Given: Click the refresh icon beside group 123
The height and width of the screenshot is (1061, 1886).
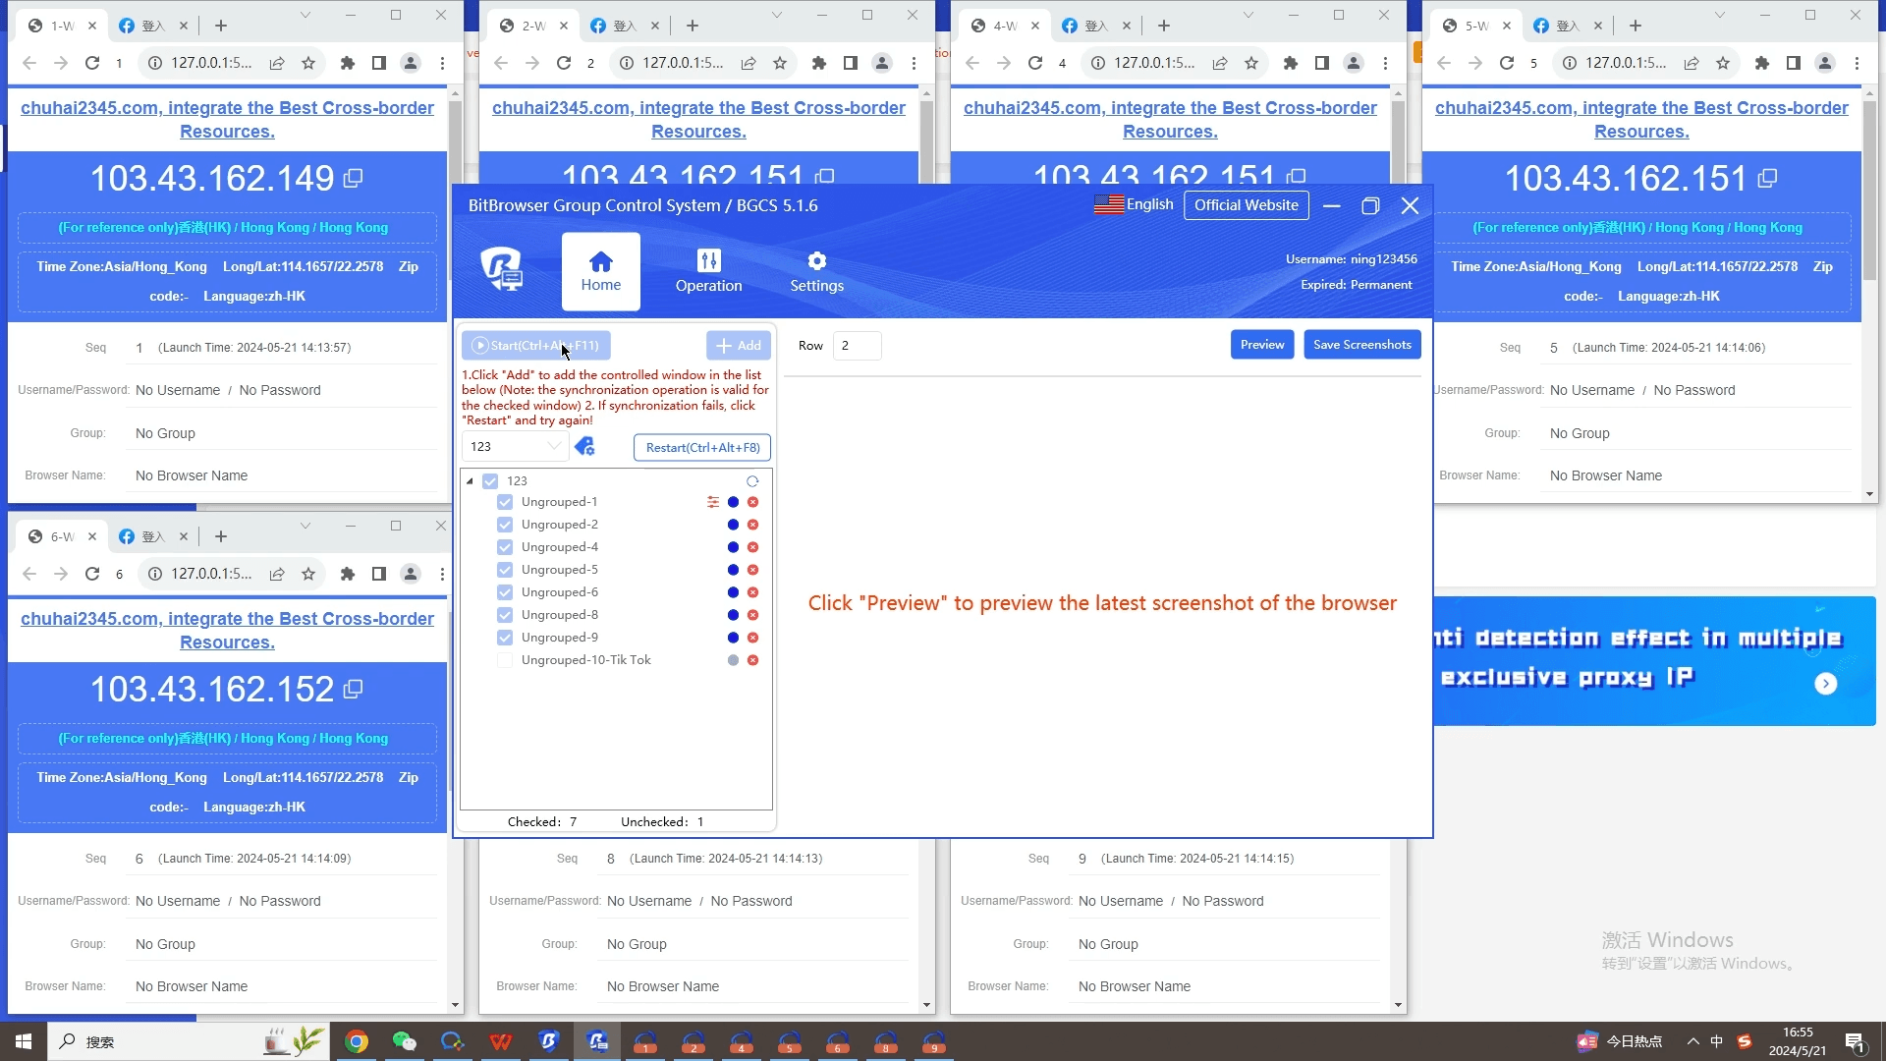Looking at the screenshot, I should (752, 481).
